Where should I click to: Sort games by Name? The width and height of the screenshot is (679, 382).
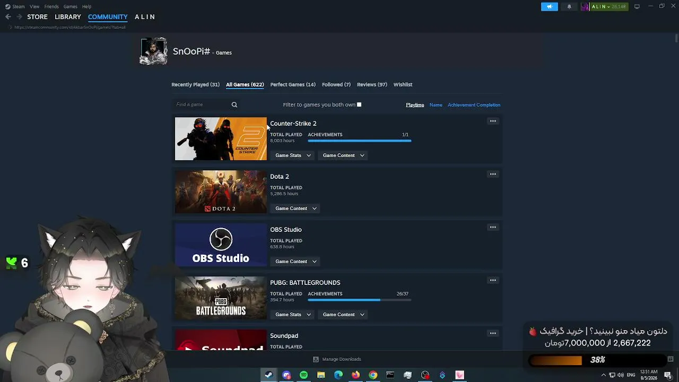click(436, 105)
